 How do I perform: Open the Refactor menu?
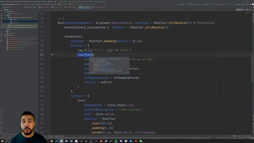[31, 2]
